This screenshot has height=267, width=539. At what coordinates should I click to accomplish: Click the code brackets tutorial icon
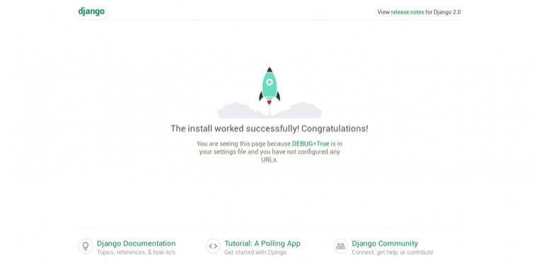pyautogui.click(x=213, y=246)
